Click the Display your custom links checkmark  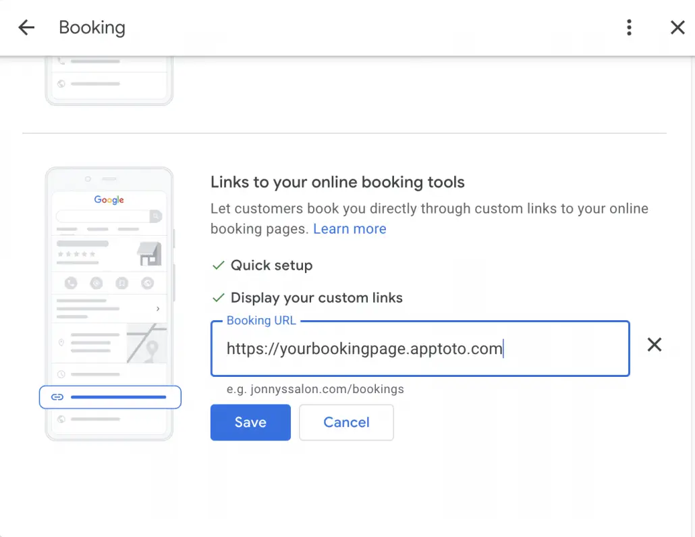tap(218, 298)
